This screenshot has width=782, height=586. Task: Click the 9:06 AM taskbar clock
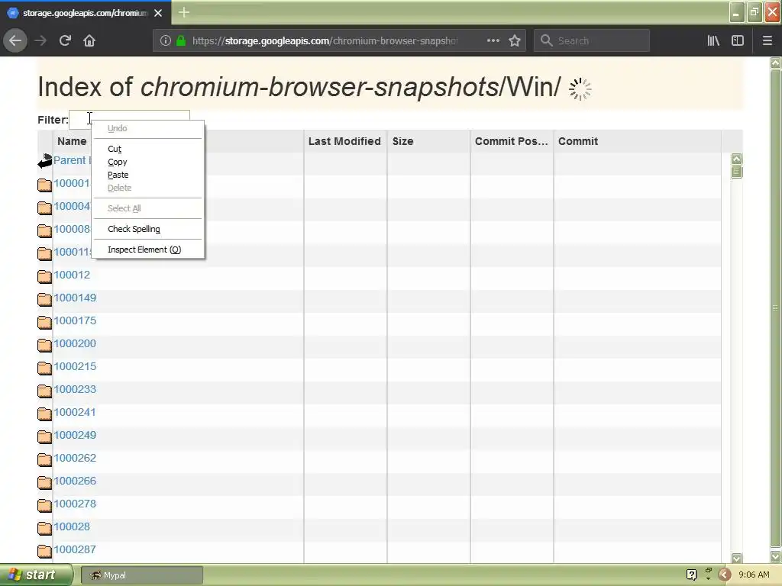[754, 575]
